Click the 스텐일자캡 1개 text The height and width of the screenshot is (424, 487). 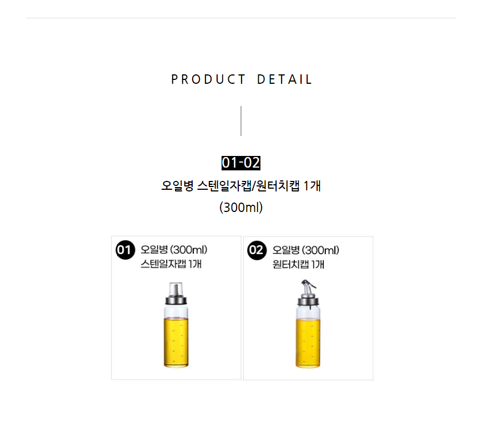[x=171, y=264]
